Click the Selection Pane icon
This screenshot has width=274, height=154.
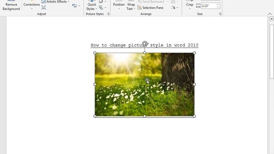tap(139, 8)
